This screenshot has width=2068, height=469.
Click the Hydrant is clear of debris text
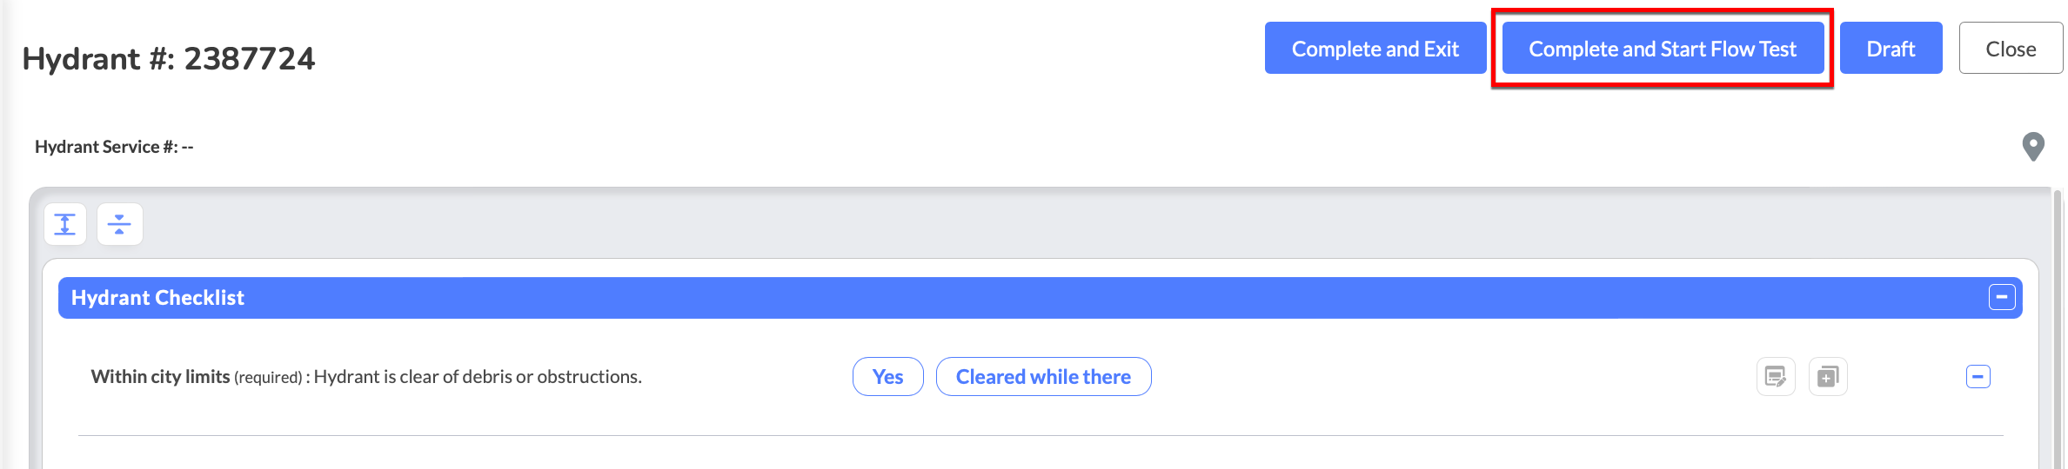coord(478,377)
